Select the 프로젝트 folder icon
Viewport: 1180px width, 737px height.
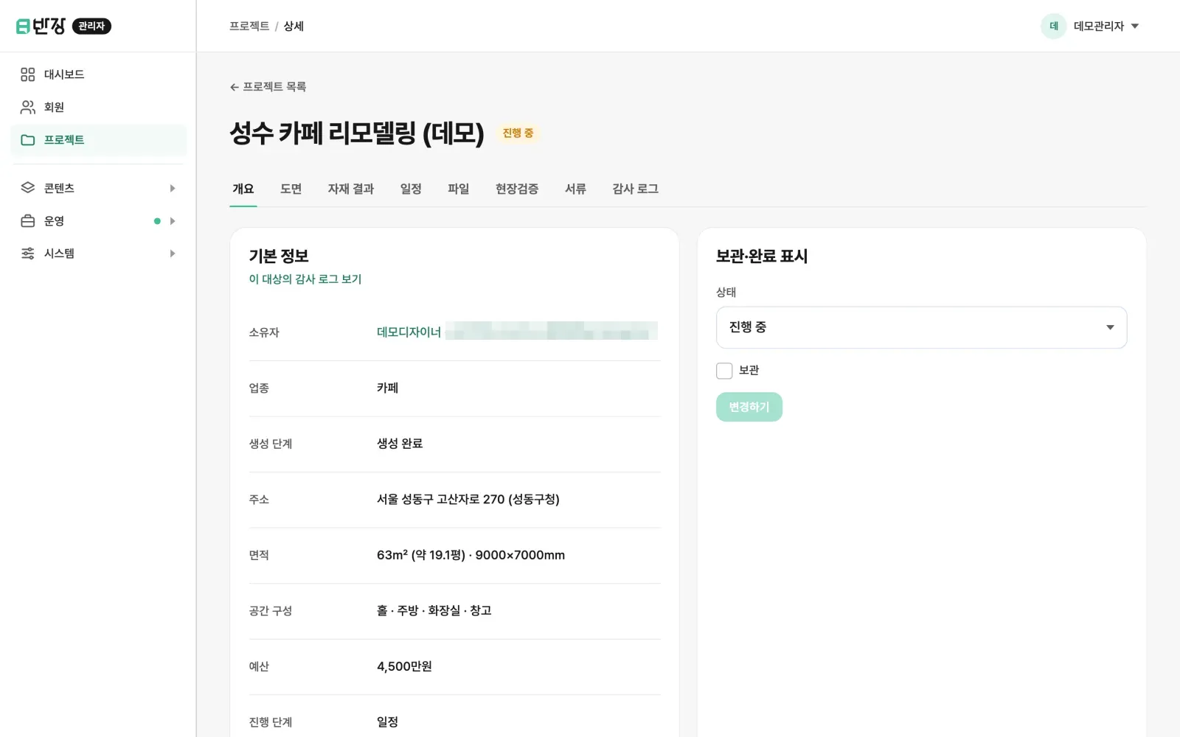click(28, 140)
